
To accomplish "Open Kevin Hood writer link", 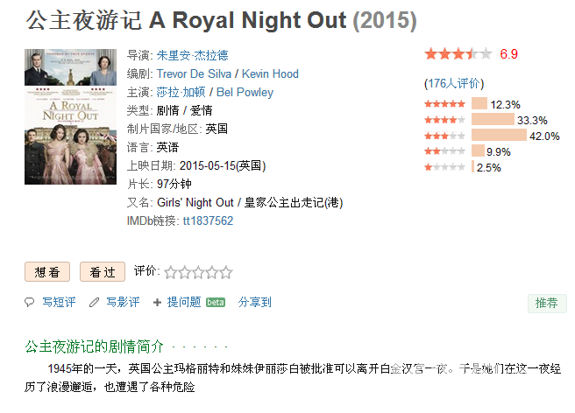I will click(270, 74).
